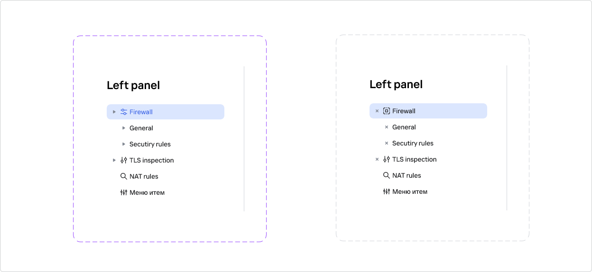Viewport: 592px width, 272px height.
Task: Select the blue Firewall label in purple-bordered panel
Action: pos(141,112)
